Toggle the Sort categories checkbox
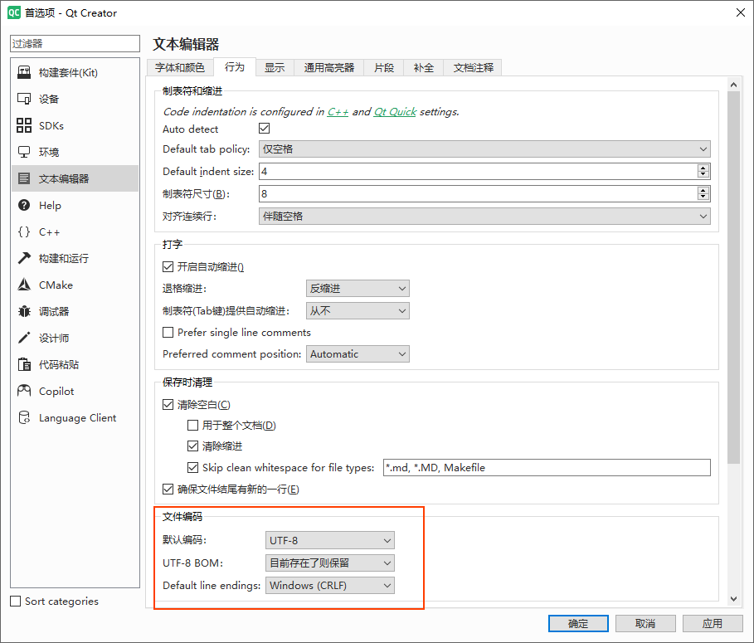The image size is (754, 643). pyautogui.click(x=16, y=602)
